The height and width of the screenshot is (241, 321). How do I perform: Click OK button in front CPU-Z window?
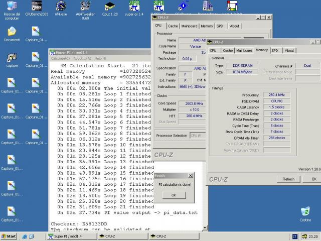(x=312, y=179)
